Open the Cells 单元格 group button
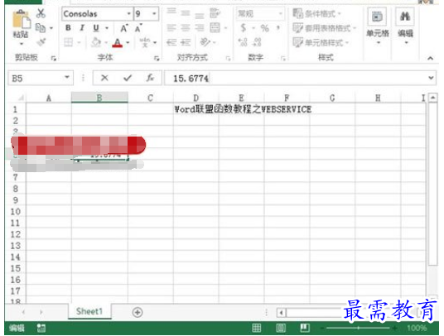444x336 pixels. (378, 26)
